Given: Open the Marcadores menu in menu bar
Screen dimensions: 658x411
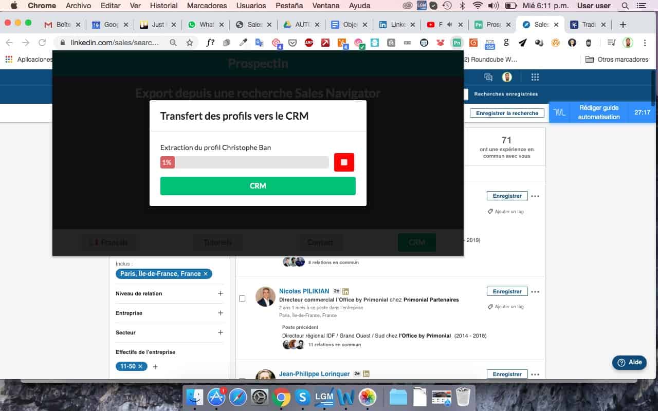Looking at the screenshot, I should click(x=207, y=6).
